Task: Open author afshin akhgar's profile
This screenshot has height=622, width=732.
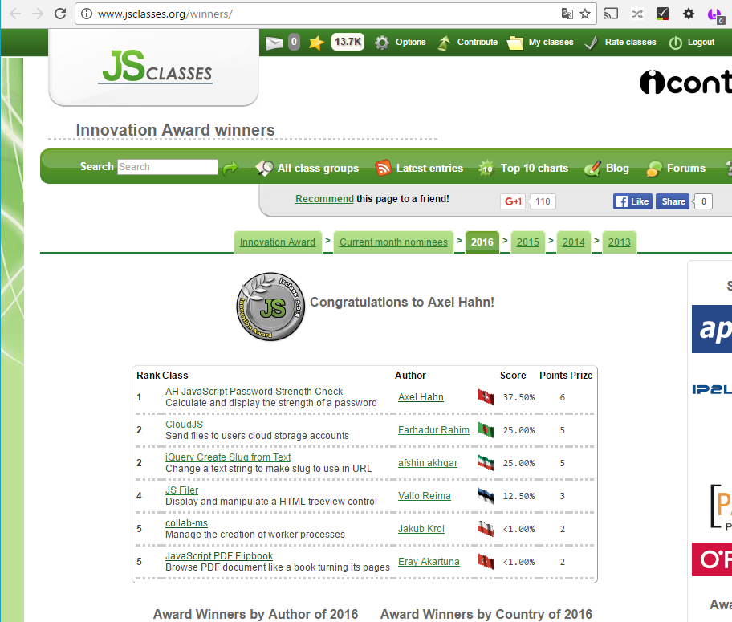Action: 428,463
